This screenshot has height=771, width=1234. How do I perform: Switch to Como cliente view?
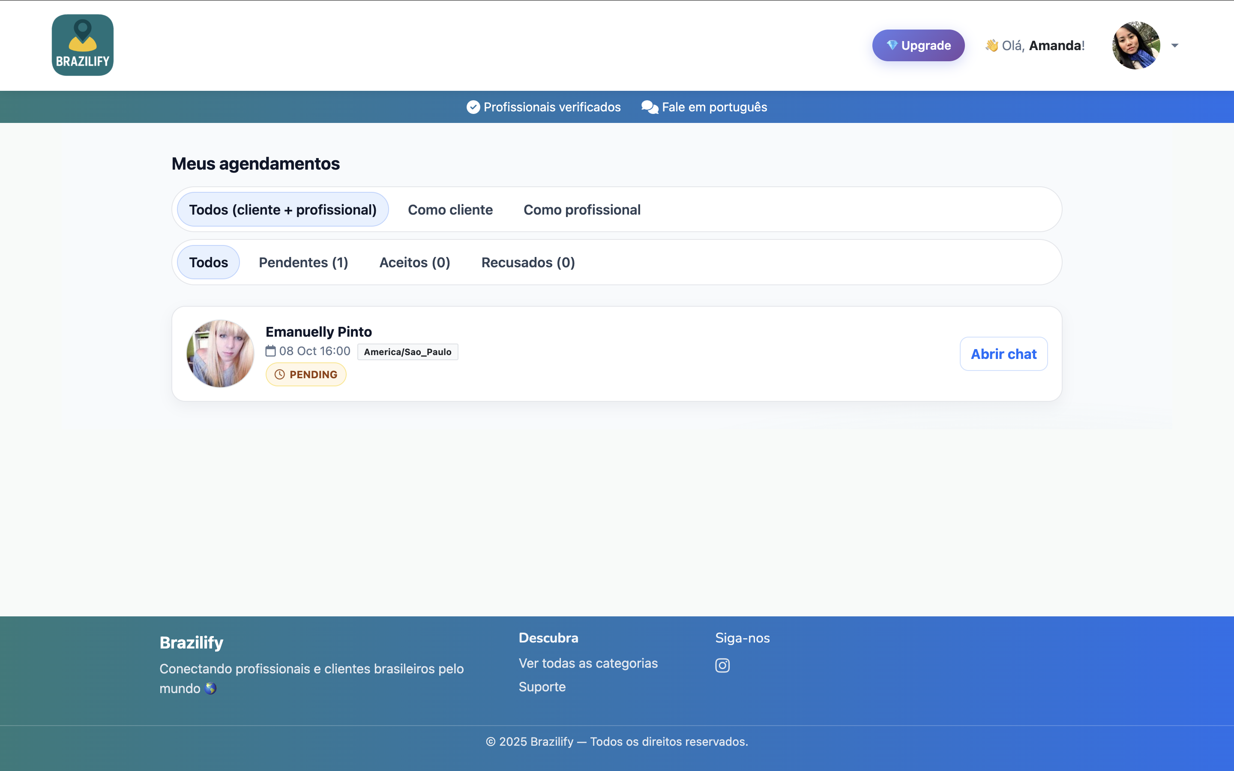click(450, 209)
